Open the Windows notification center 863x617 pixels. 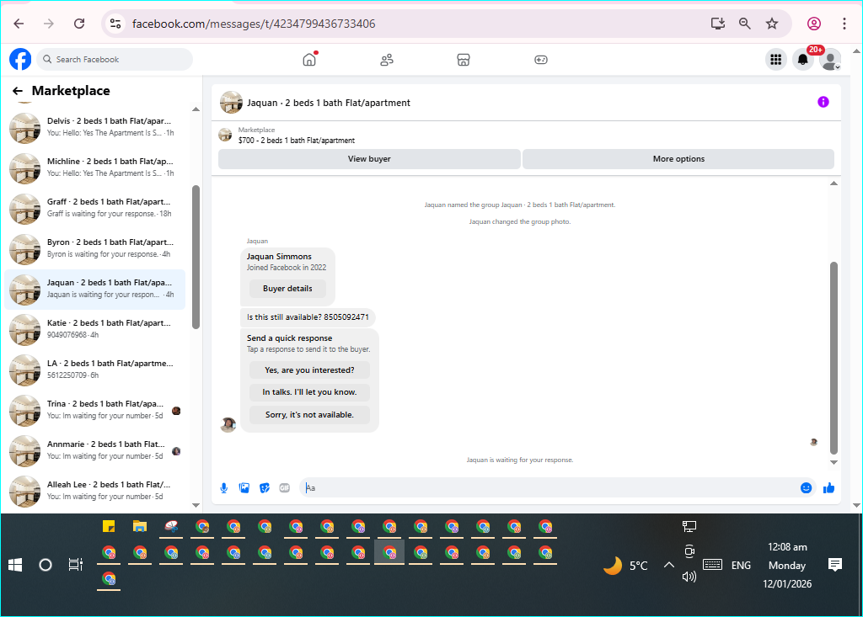(835, 565)
